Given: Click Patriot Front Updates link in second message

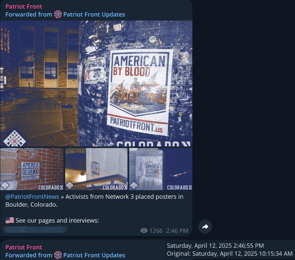Looking at the screenshot, I should point(94,255).
